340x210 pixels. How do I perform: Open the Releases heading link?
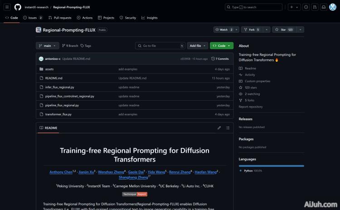[x=245, y=119]
